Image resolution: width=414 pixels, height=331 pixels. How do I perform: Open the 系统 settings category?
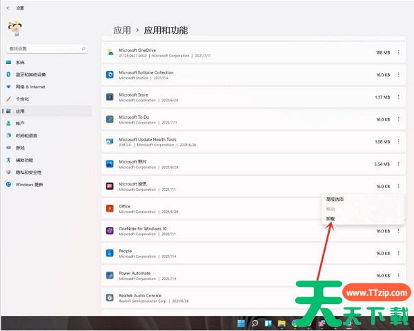47,62
